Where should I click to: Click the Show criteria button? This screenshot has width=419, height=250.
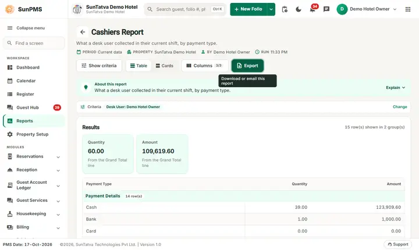click(99, 66)
